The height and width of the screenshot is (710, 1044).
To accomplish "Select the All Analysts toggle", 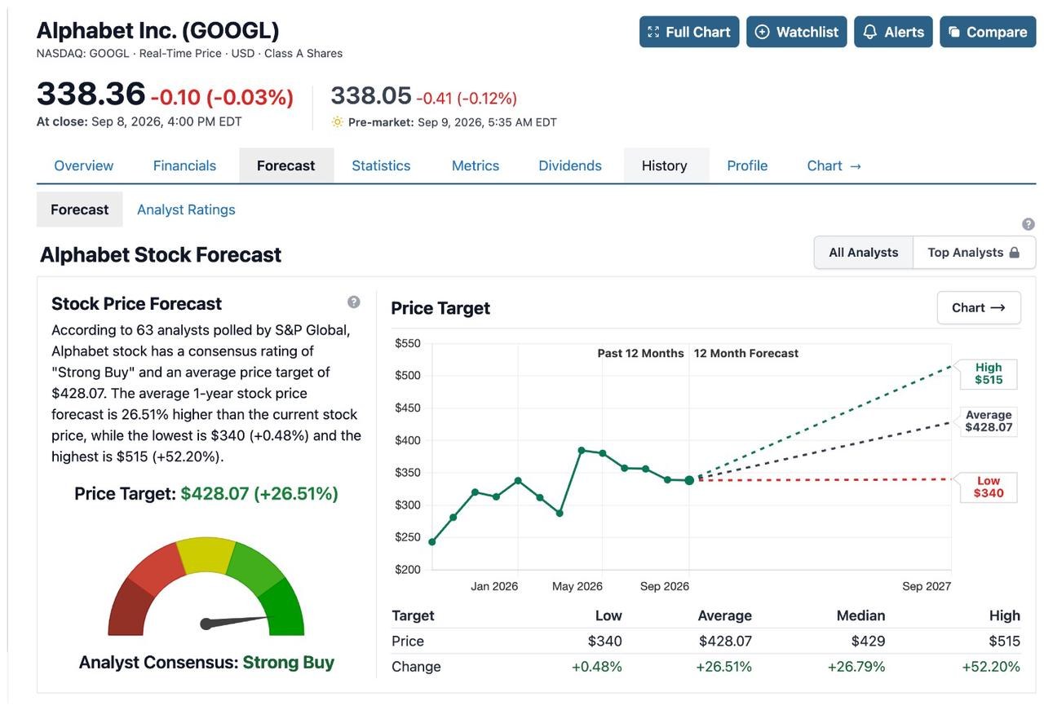I will tap(864, 253).
